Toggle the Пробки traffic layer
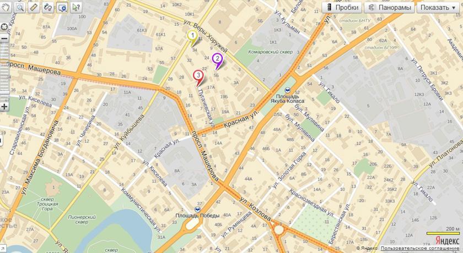463x253 pixels. (x=342, y=7)
